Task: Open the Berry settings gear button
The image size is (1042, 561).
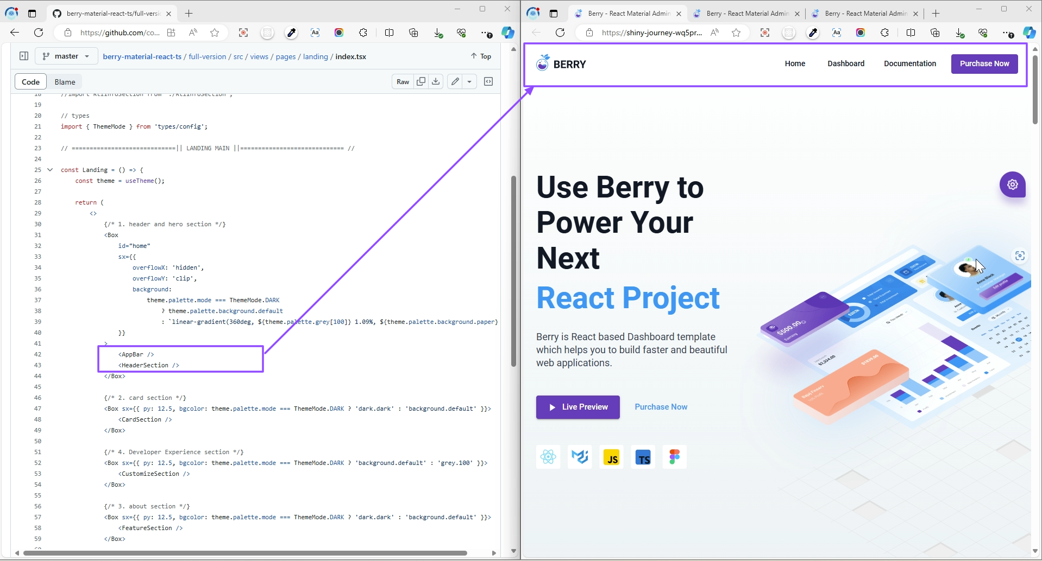Action: click(1013, 184)
